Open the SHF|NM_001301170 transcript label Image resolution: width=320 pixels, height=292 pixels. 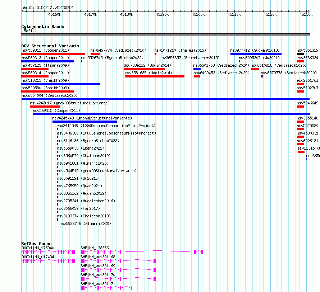tap(98, 275)
